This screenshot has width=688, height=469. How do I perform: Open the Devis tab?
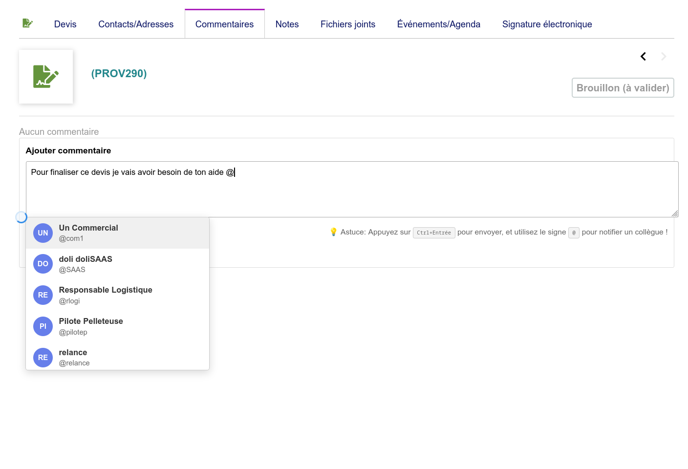tap(65, 24)
